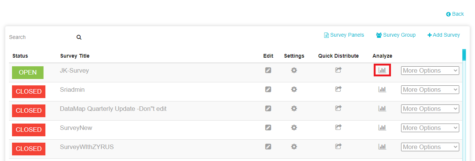Expand More Options for DataMap Quarterly Update

(430, 109)
